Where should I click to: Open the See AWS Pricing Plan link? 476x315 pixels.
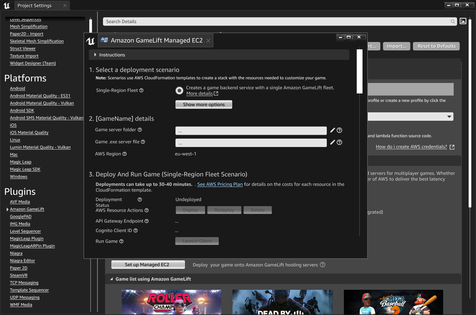pos(220,184)
